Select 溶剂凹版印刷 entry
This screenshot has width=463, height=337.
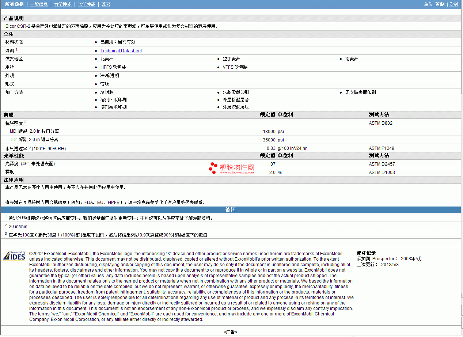[114, 100]
